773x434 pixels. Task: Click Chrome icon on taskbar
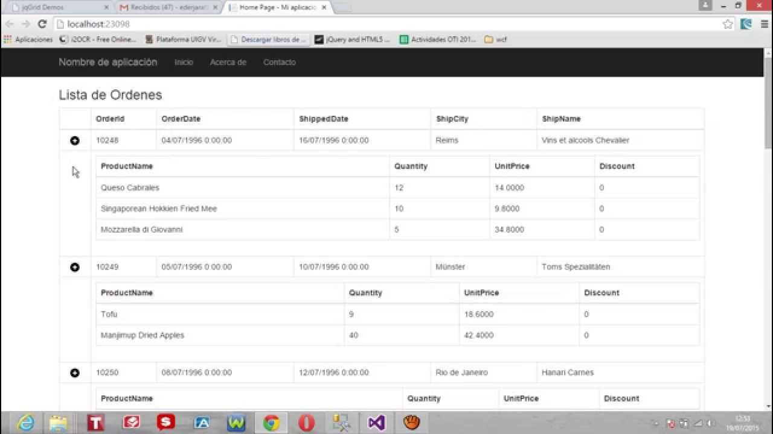(271, 423)
